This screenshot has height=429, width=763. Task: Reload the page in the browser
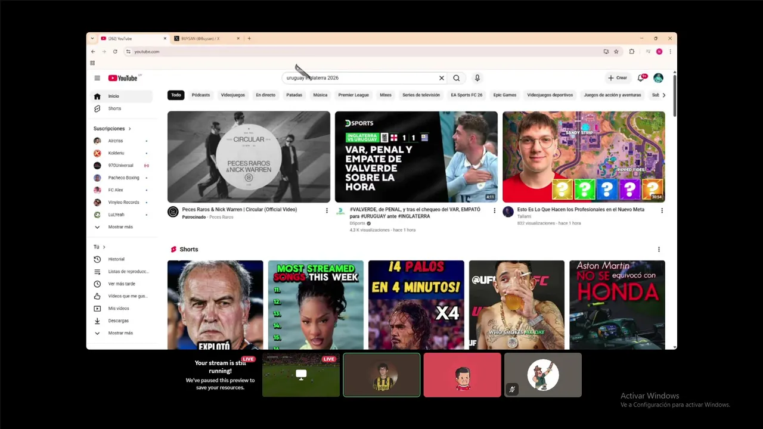tap(115, 52)
